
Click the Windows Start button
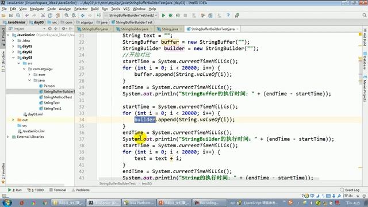6,202
